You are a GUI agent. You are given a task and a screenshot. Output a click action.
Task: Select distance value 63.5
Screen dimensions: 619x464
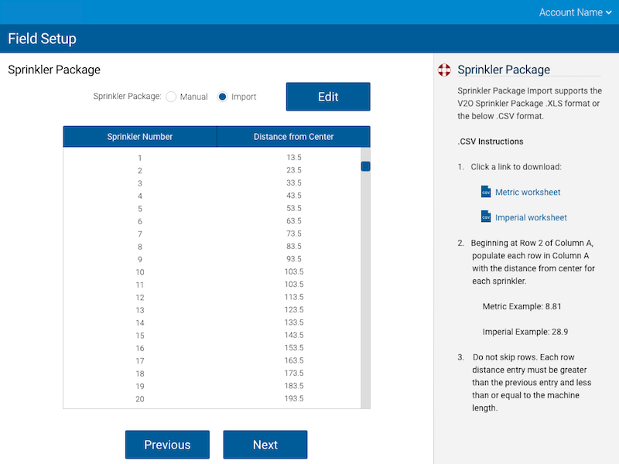tap(294, 220)
